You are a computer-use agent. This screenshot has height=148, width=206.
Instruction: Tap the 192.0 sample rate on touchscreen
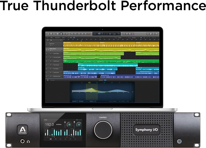(50, 125)
